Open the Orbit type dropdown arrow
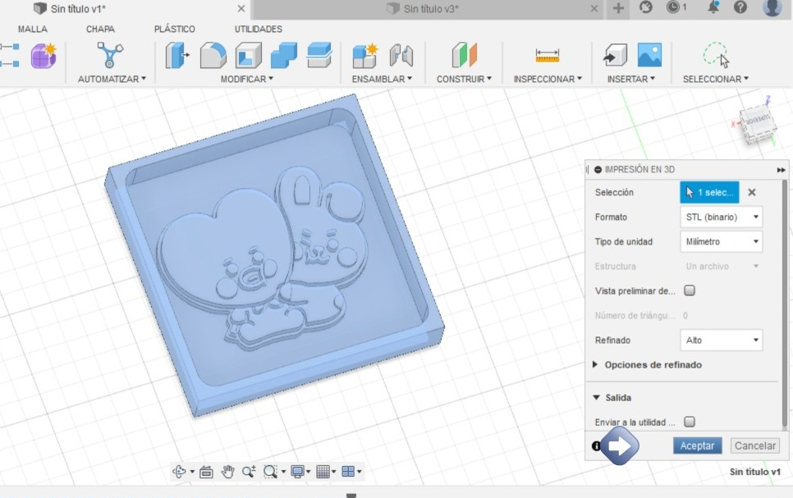793x498 pixels. coord(192,472)
